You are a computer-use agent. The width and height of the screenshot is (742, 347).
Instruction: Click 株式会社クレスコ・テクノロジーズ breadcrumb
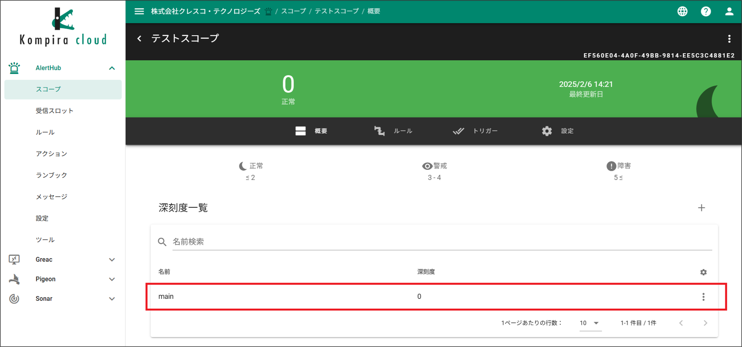pyautogui.click(x=206, y=11)
